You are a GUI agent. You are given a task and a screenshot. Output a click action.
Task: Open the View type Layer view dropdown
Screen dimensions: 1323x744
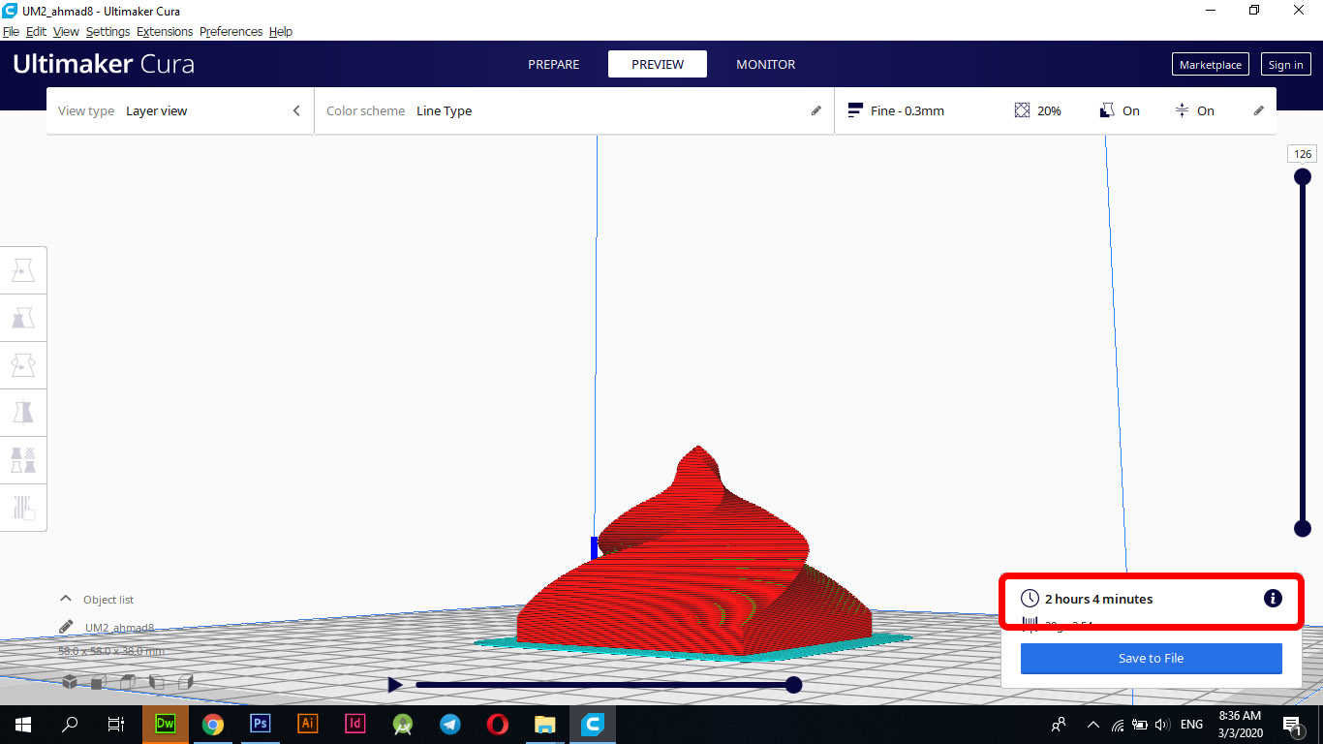[x=180, y=110]
